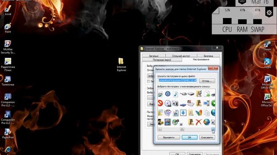Click the icon list scrollbar right arrow

[213, 129]
